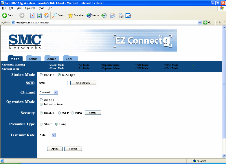Viewport: 226px width, 164px height.
Task: Open the Forward button history dropdown arrow
Action: [x=27, y=15]
